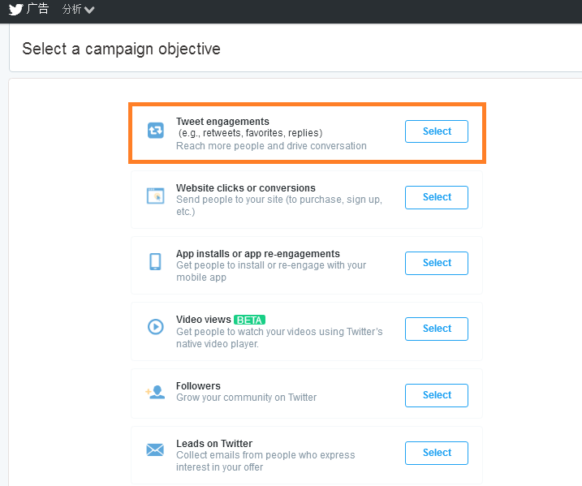Select the Followers objective
The height and width of the screenshot is (486, 582).
(x=437, y=395)
